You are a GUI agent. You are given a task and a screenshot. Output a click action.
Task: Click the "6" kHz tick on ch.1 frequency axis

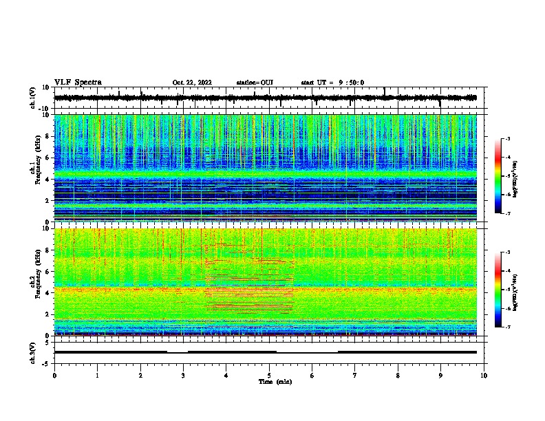click(x=48, y=158)
